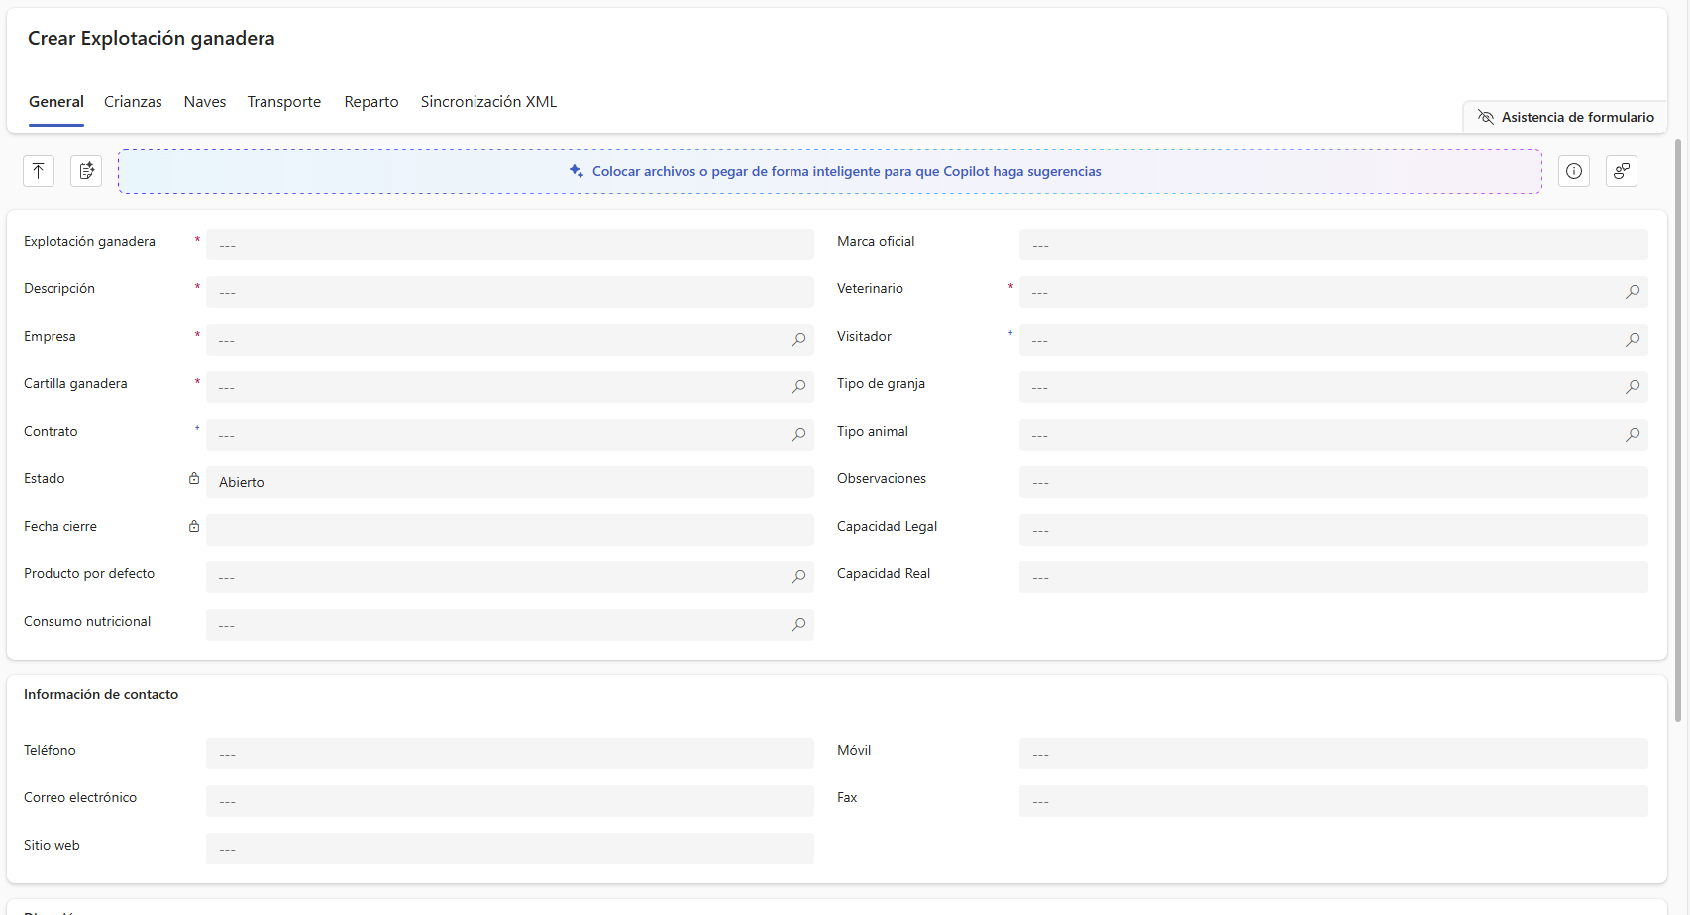Click the vertical page scrollbar
This screenshot has width=1690, height=915.
point(1677,426)
